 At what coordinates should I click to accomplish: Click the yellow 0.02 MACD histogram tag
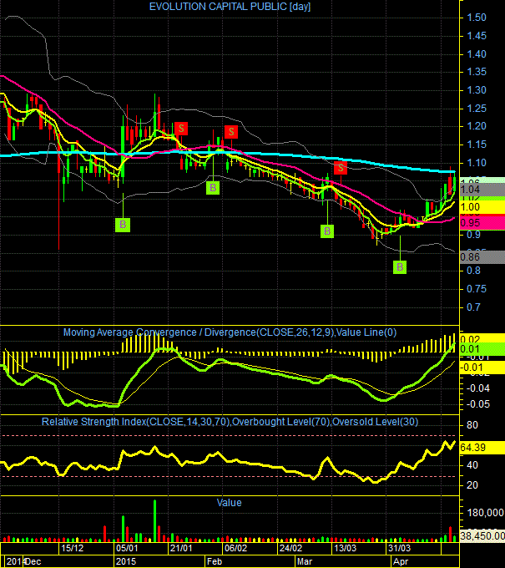(482, 339)
